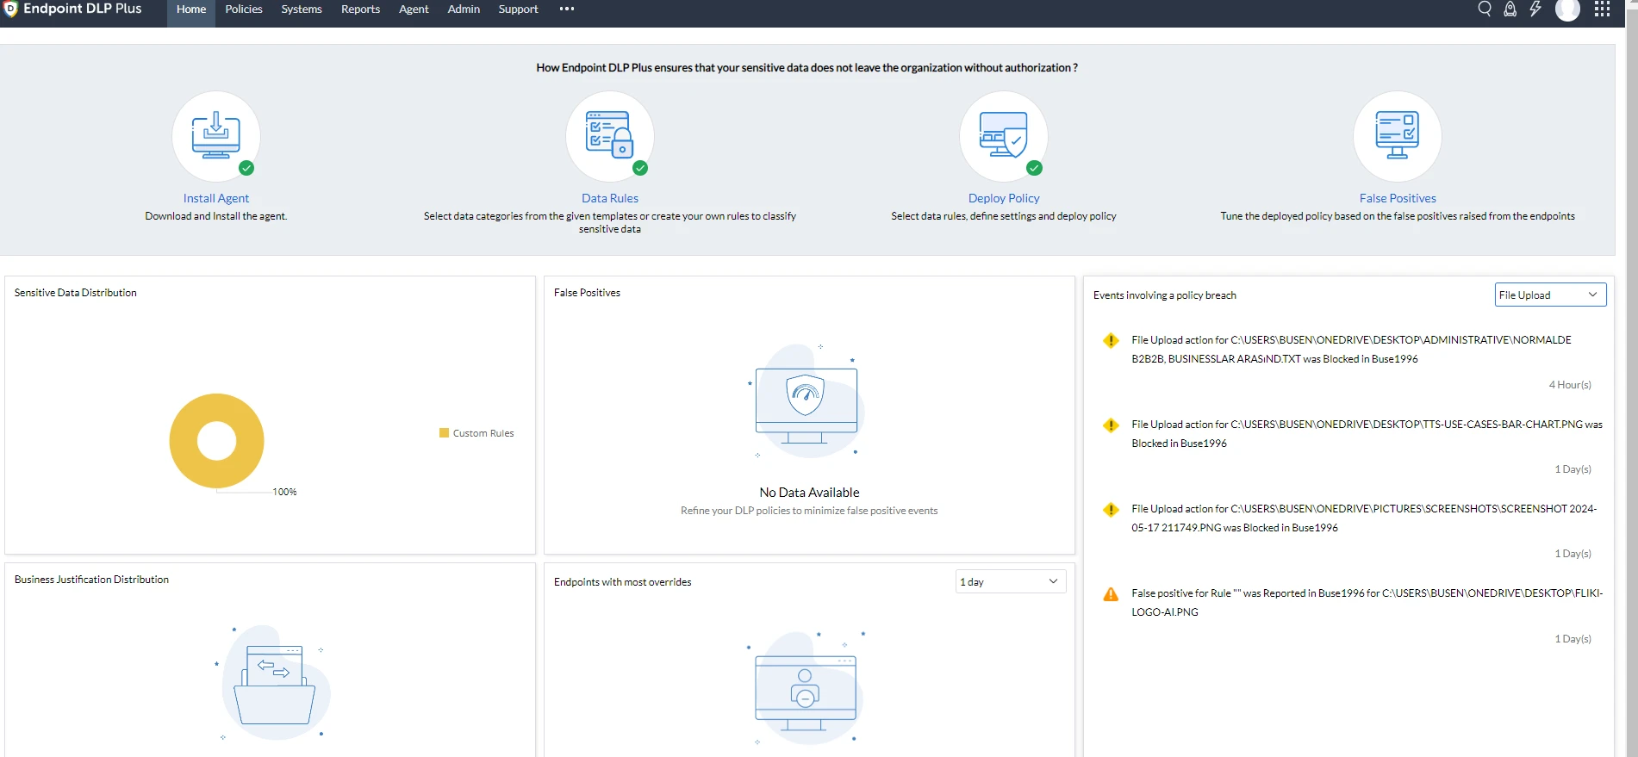
Task: Click warning icon for SCREENSHOT 2024-05-17 event
Action: (x=1111, y=509)
